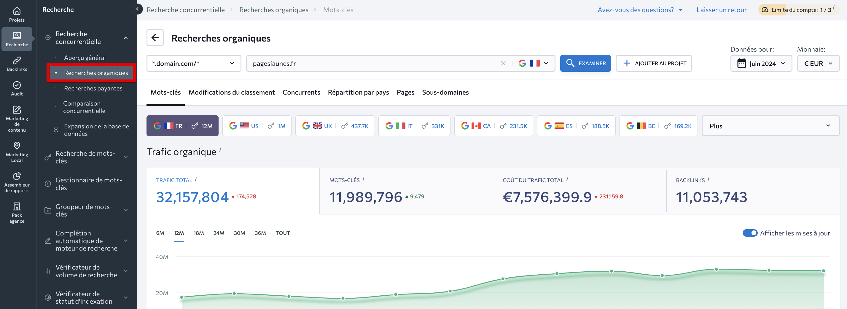This screenshot has height=309, width=847.
Task: Open Pack agence section
Action: point(17,213)
